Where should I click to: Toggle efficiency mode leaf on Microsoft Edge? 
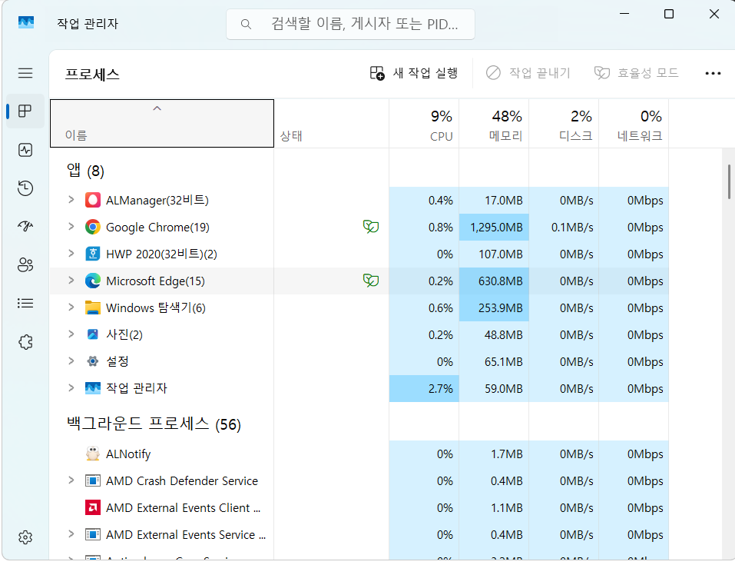coord(371,281)
